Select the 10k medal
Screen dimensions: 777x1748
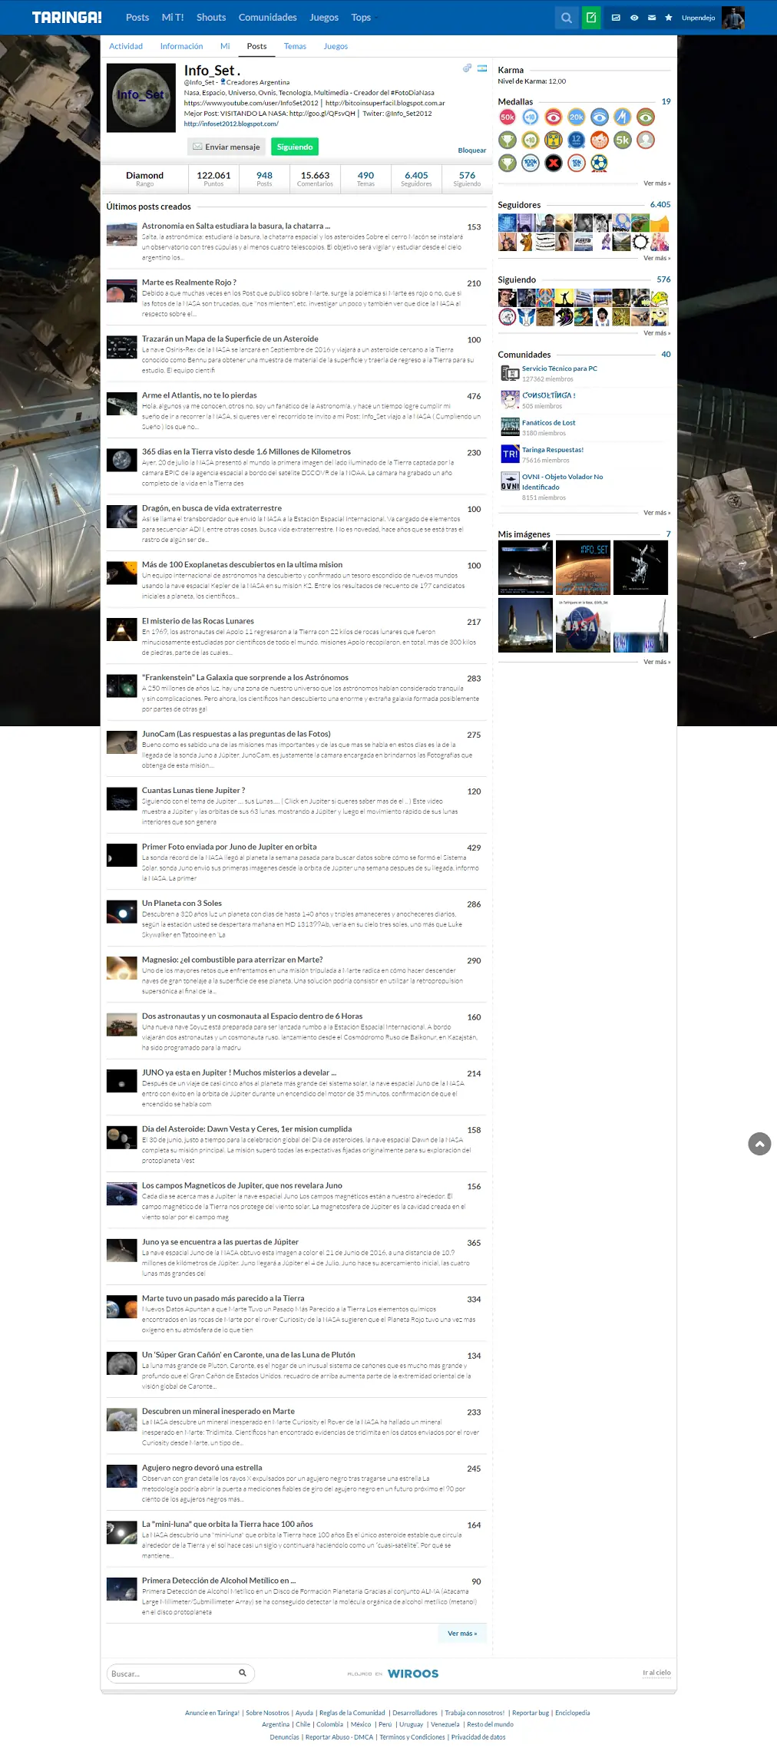click(577, 163)
